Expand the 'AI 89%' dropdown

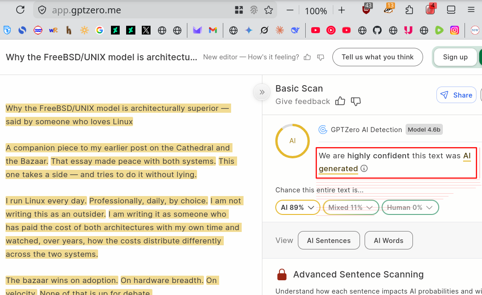(x=297, y=208)
